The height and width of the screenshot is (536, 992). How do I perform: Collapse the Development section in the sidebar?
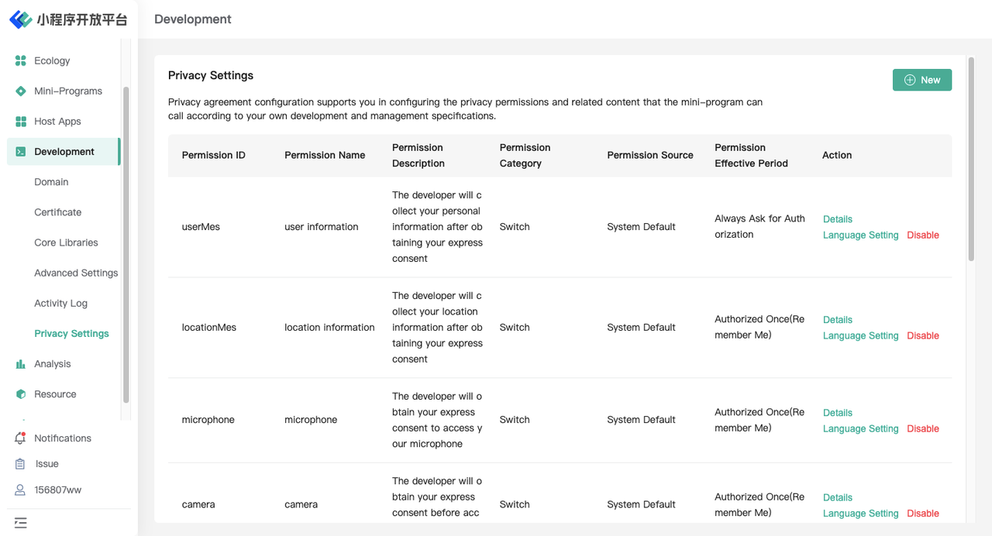[63, 152]
